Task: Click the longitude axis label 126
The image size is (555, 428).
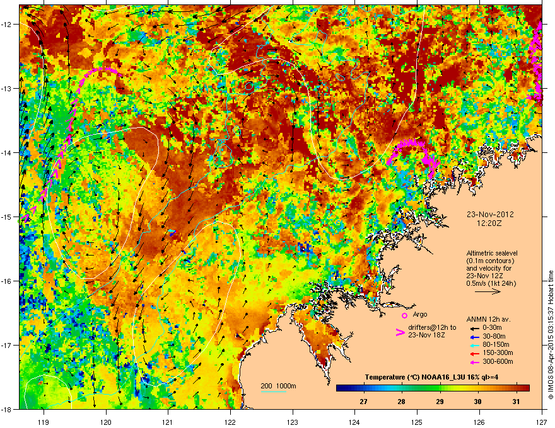Action: pyautogui.click(x=479, y=422)
